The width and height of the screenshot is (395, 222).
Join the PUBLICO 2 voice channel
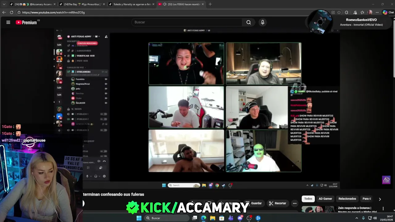(82, 119)
